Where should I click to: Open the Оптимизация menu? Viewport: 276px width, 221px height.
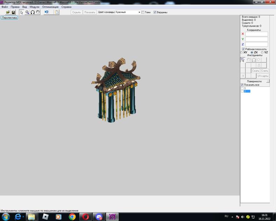[50, 7]
